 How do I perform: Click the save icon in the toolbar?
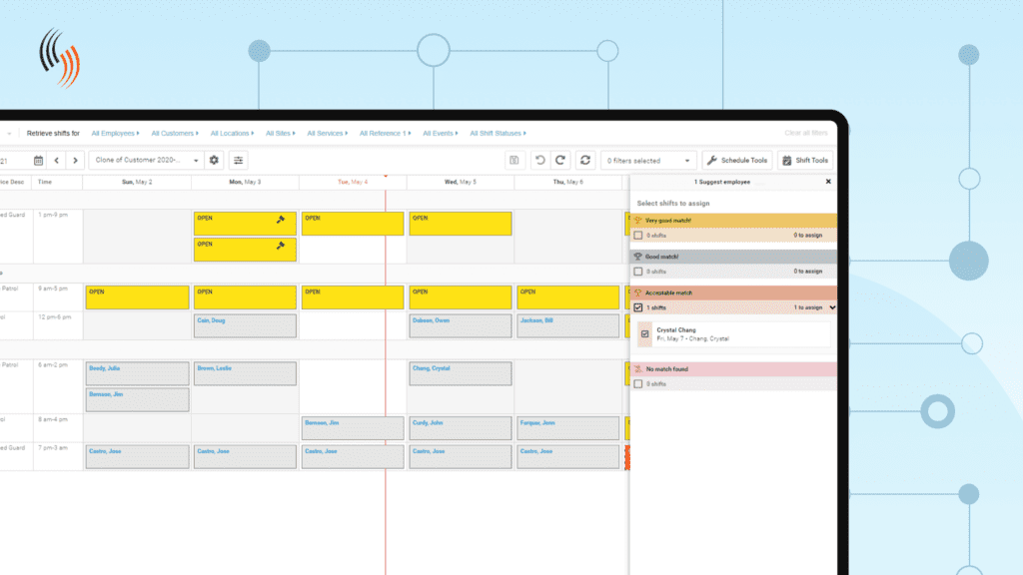(x=514, y=161)
